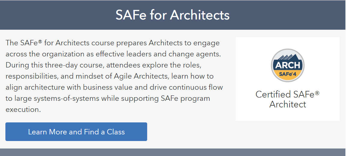Click the word 'execution.' ending the paragraph
The image size is (346, 156).
[x=23, y=109]
